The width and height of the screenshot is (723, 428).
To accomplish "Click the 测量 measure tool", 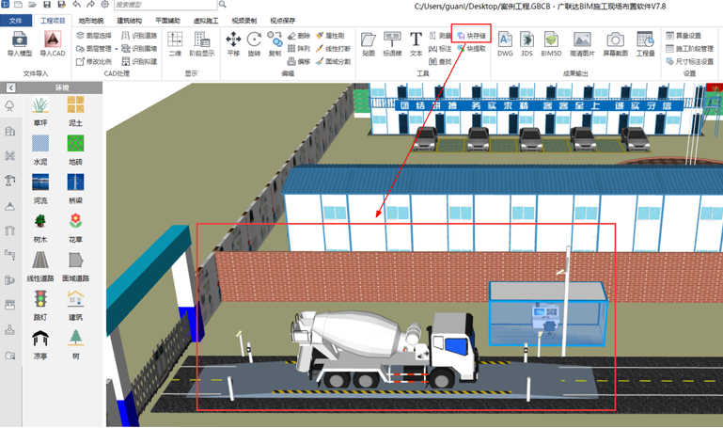I will tap(440, 36).
